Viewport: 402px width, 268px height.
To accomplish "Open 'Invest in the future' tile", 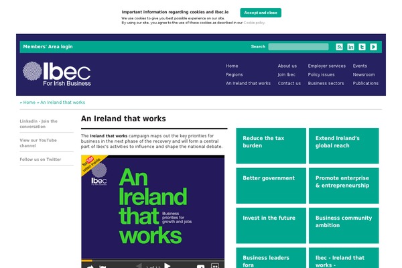I will 271,225.
